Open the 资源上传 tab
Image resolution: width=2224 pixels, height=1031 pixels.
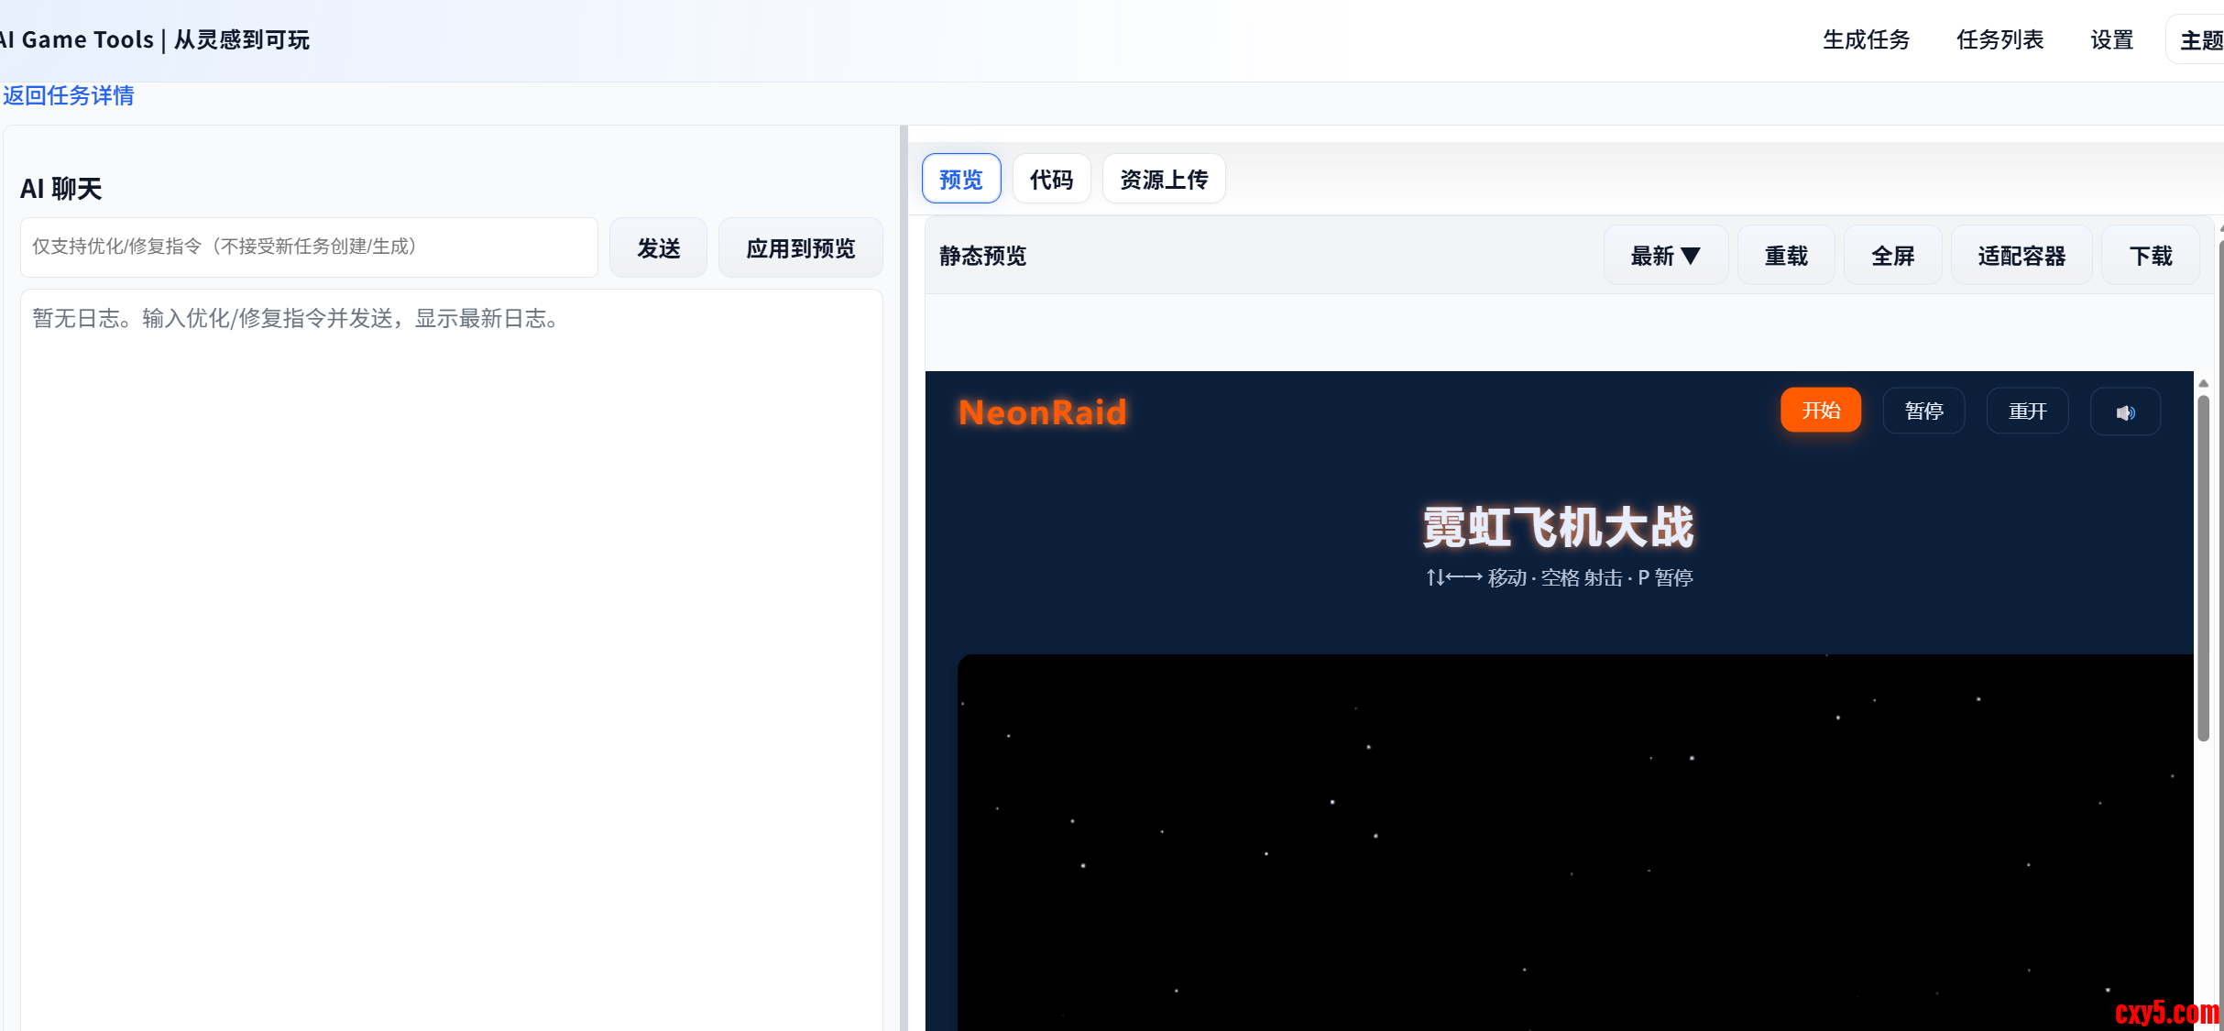(x=1163, y=180)
